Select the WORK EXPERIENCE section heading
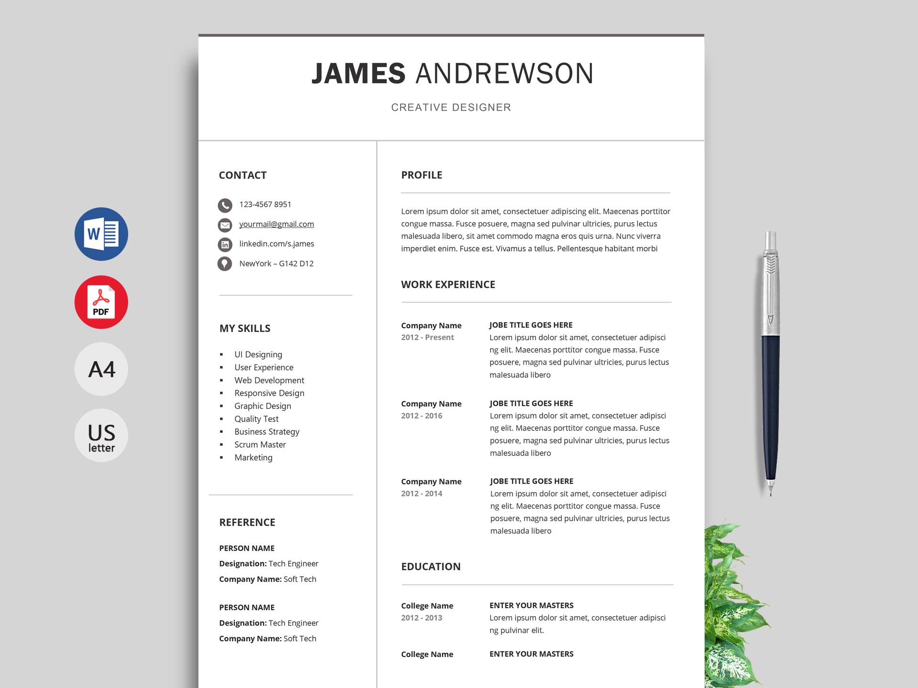Screen dimensions: 918x688 (x=448, y=284)
